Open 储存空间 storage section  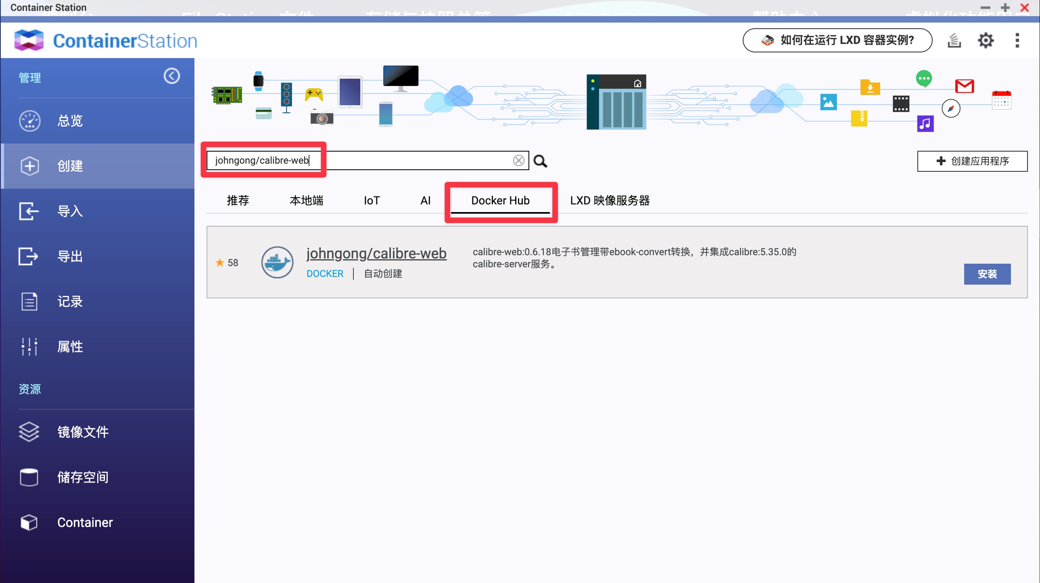click(97, 477)
